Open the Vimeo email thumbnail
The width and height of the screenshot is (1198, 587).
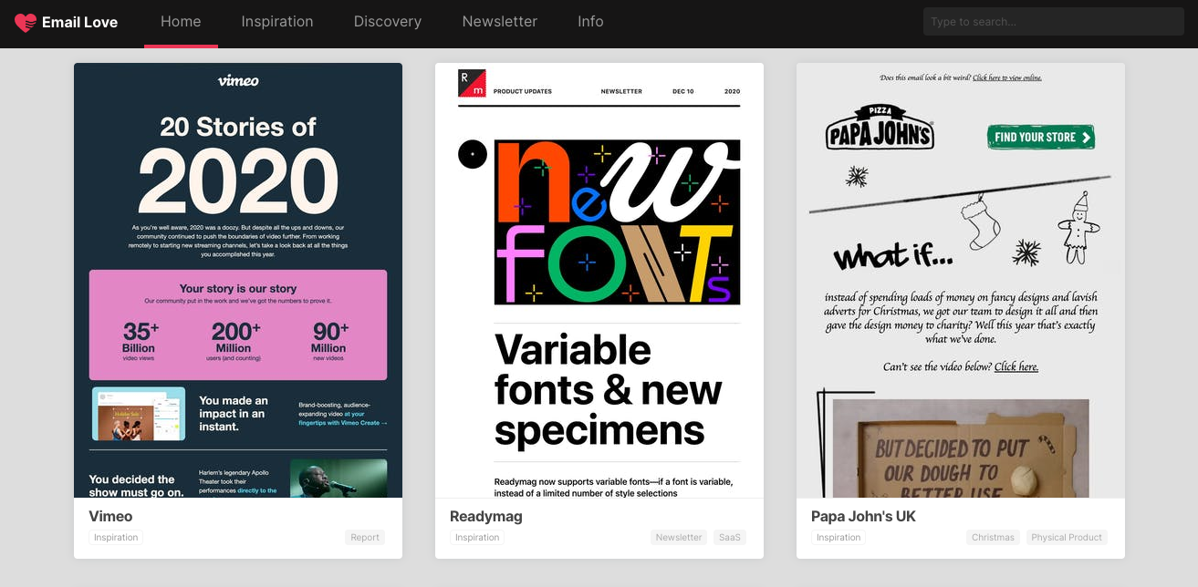238,280
